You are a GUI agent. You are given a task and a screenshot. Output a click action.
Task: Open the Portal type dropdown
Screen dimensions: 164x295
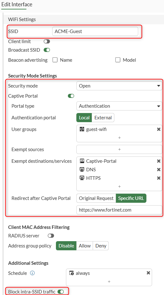tap(119, 106)
